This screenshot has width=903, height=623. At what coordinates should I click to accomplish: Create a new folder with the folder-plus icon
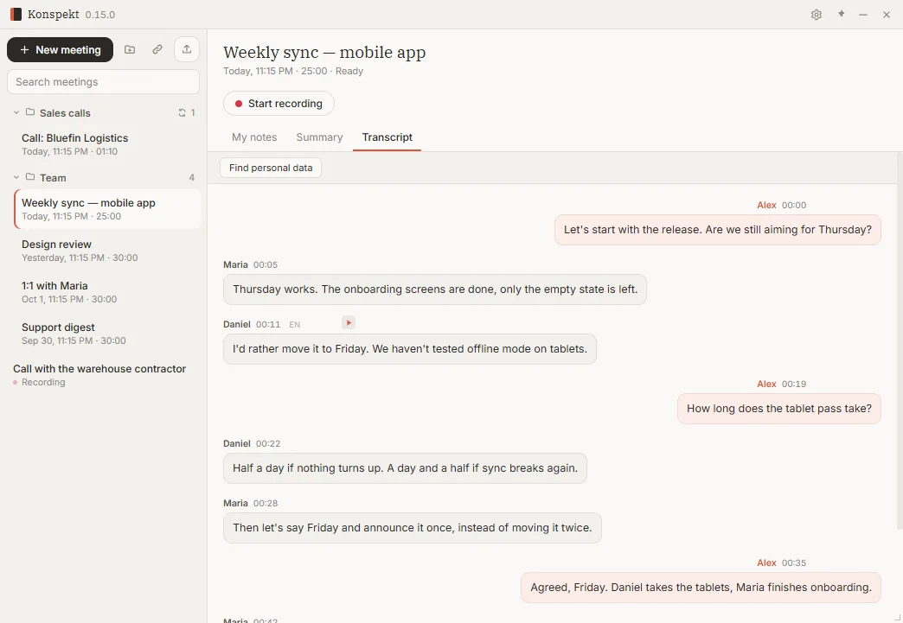130,49
